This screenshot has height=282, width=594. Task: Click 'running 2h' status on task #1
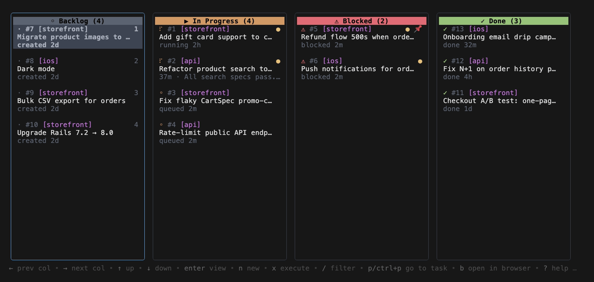[180, 45]
